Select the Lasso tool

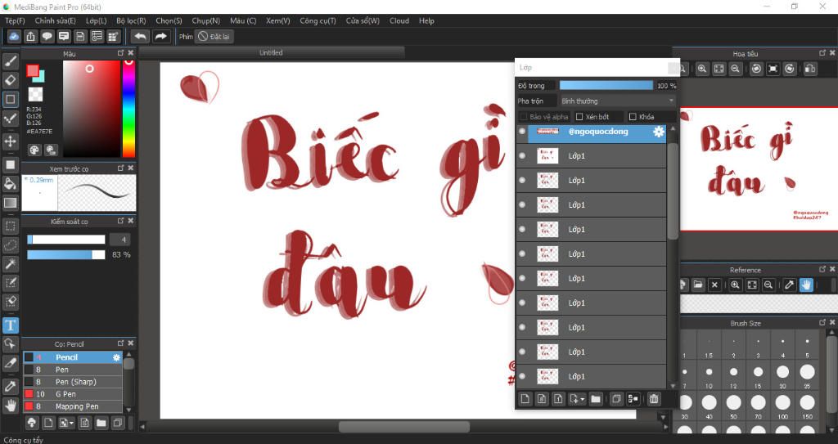pos(10,245)
